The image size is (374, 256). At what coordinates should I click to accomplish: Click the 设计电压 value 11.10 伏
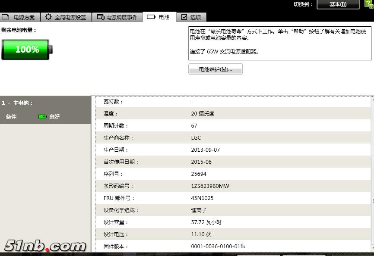pos(201,234)
